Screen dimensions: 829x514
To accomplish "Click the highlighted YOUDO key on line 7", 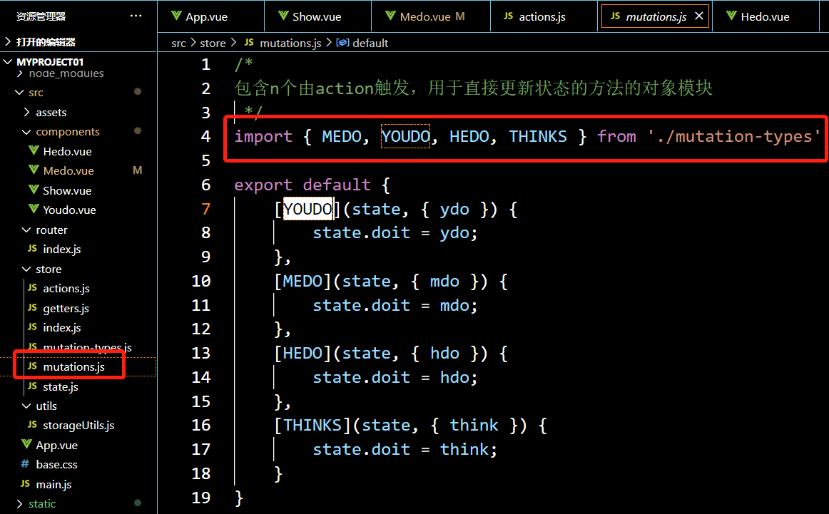I will (x=307, y=209).
